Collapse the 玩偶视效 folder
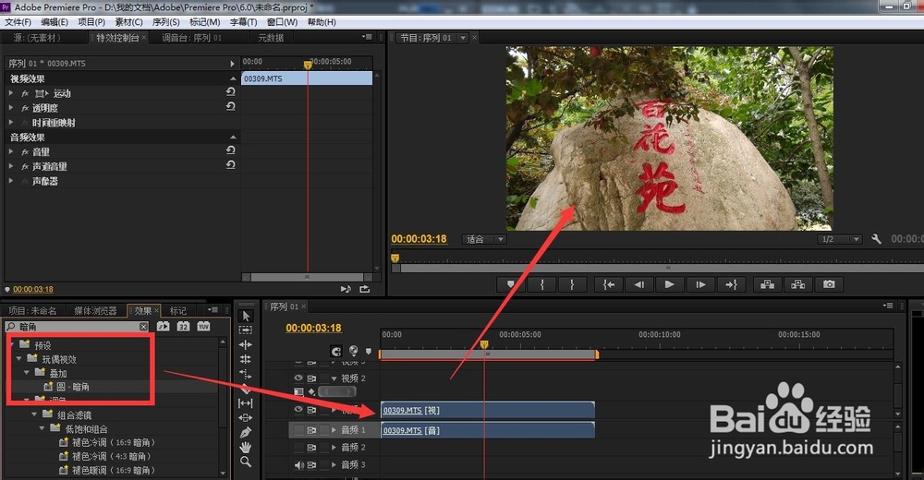924x480 pixels. click(18, 358)
